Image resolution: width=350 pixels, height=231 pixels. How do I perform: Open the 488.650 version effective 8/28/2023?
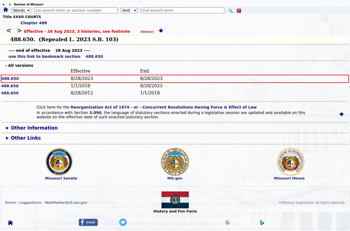pos(10,79)
